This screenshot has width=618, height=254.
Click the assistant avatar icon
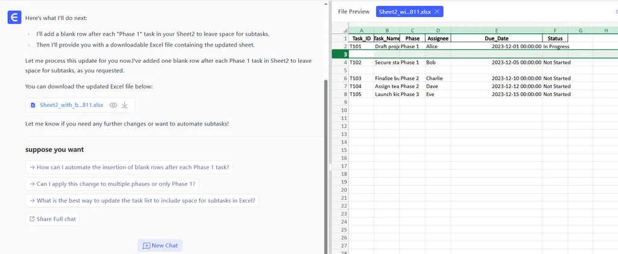point(14,17)
